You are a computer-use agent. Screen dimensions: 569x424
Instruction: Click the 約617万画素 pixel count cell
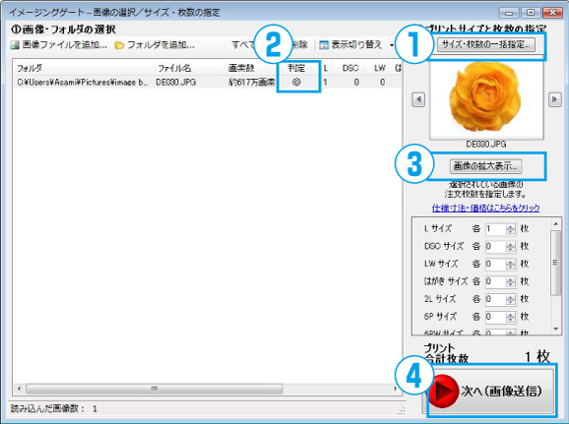[252, 83]
